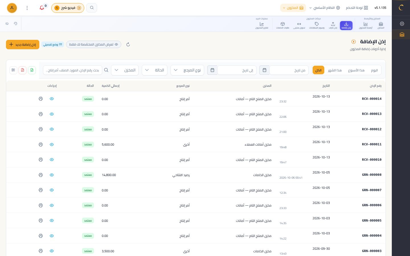Expand the المخزن warehouse filter dropdown
Screen dimensions: 410x256
pos(125,70)
